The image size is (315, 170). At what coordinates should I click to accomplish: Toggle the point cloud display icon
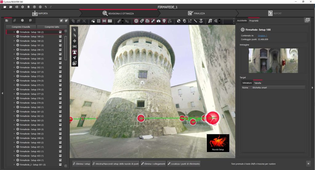tap(147, 21)
